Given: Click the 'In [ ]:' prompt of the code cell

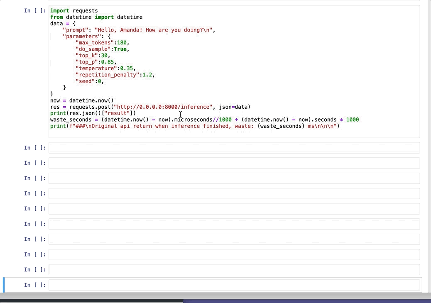Looking at the screenshot, I should (x=35, y=11).
